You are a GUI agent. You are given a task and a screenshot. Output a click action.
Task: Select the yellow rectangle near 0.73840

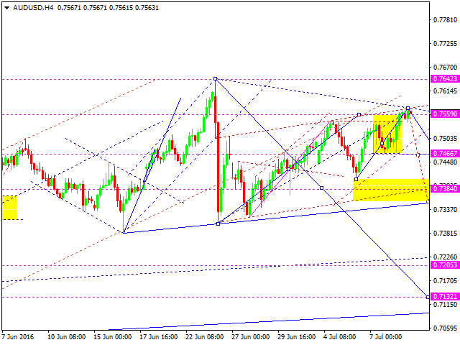[x=391, y=190]
